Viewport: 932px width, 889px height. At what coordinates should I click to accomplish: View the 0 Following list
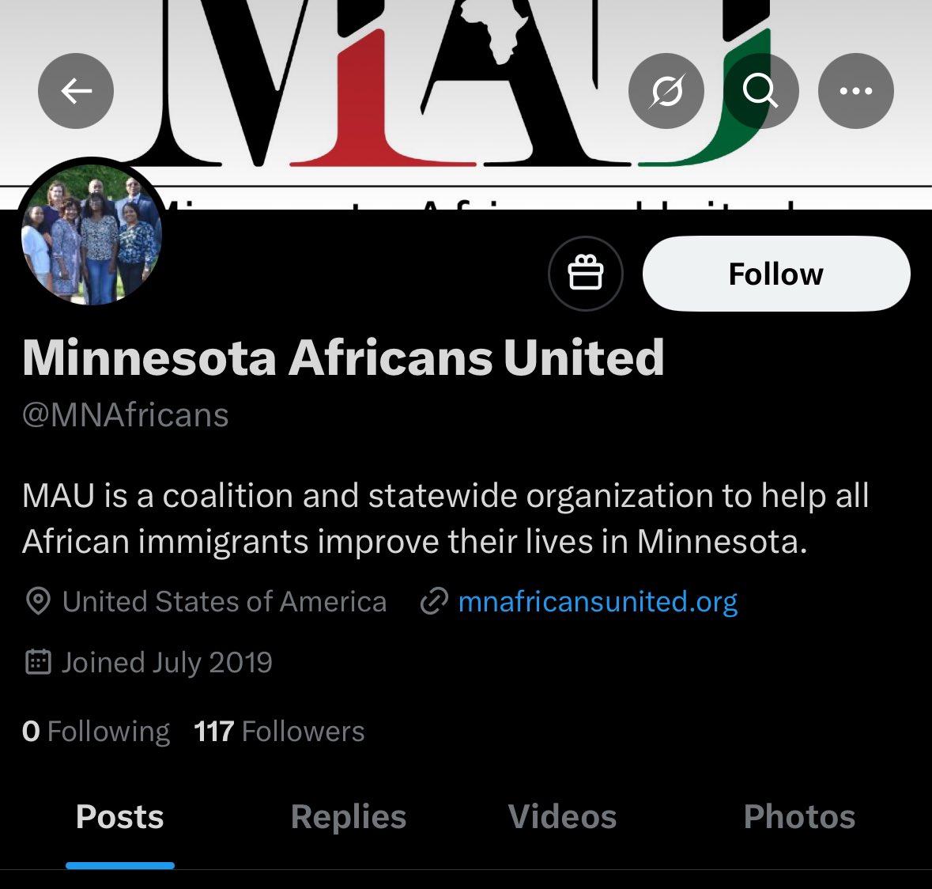point(96,731)
